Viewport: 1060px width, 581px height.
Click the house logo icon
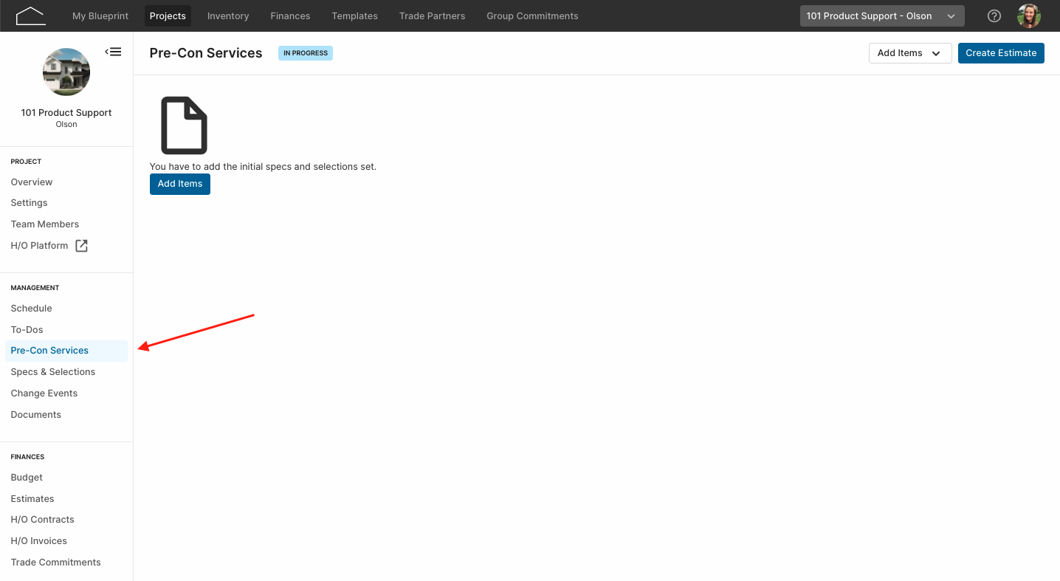(x=30, y=16)
